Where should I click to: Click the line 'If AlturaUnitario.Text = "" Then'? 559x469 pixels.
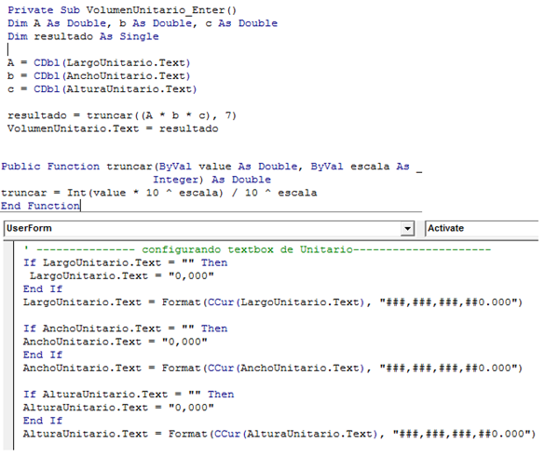pos(129,395)
